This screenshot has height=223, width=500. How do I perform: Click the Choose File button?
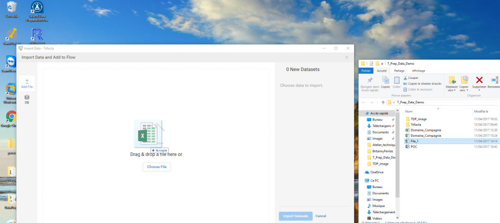(157, 167)
